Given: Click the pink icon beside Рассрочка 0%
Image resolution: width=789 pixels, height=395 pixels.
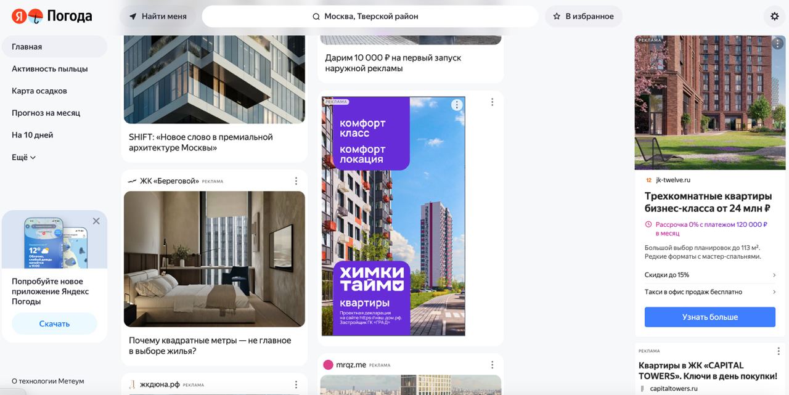Looking at the screenshot, I should pos(648,225).
